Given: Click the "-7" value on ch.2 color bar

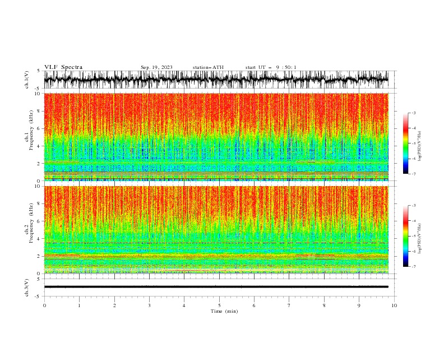Looking at the screenshot, I should tap(413, 267).
